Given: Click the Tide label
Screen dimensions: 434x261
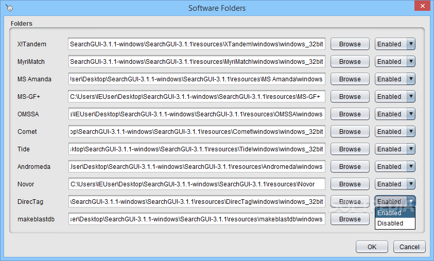Looking at the screenshot, I should (x=24, y=149).
